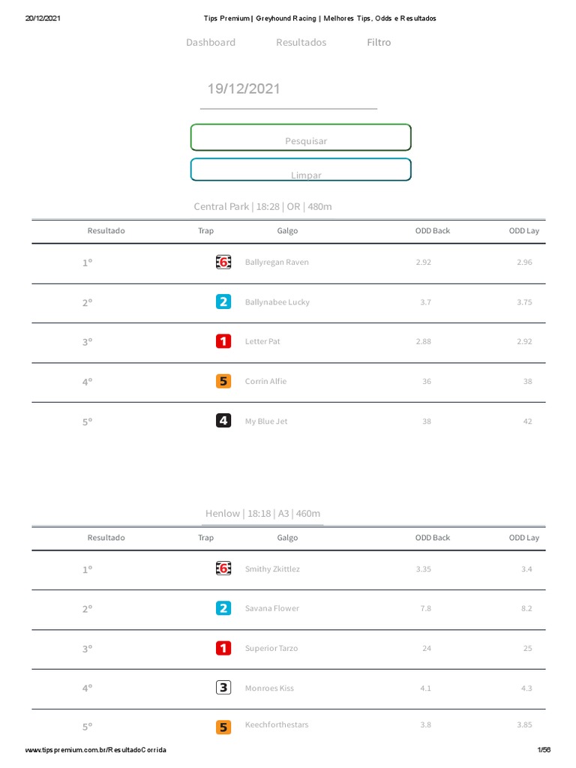Click red trap 1 icon for Letter Pat
Image resolution: width=576 pixels, height=768 pixels.
223,341
